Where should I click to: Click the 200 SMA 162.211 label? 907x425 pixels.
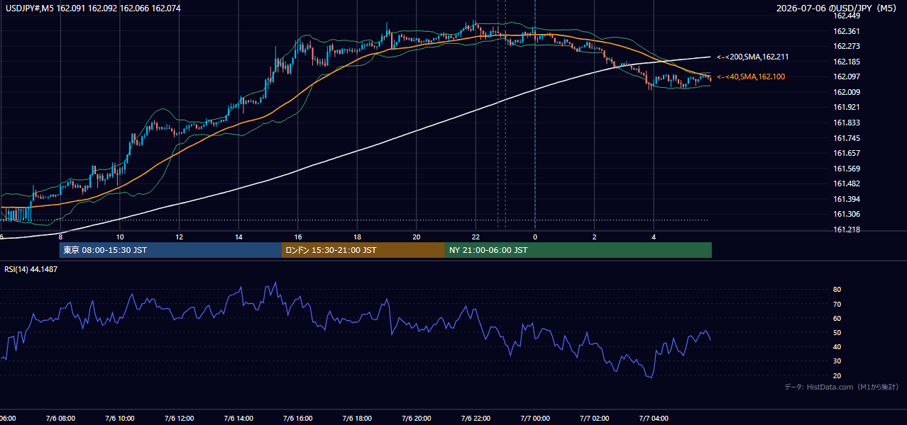click(x=753, y=57)
